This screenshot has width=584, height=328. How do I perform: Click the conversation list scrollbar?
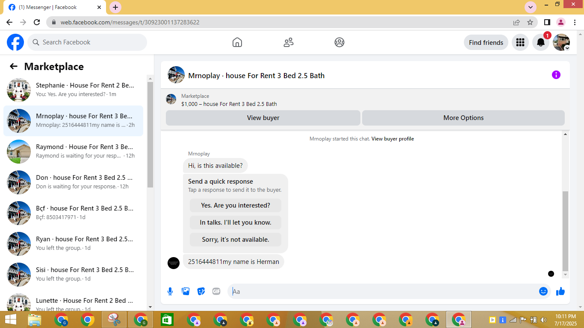point(150,135)
